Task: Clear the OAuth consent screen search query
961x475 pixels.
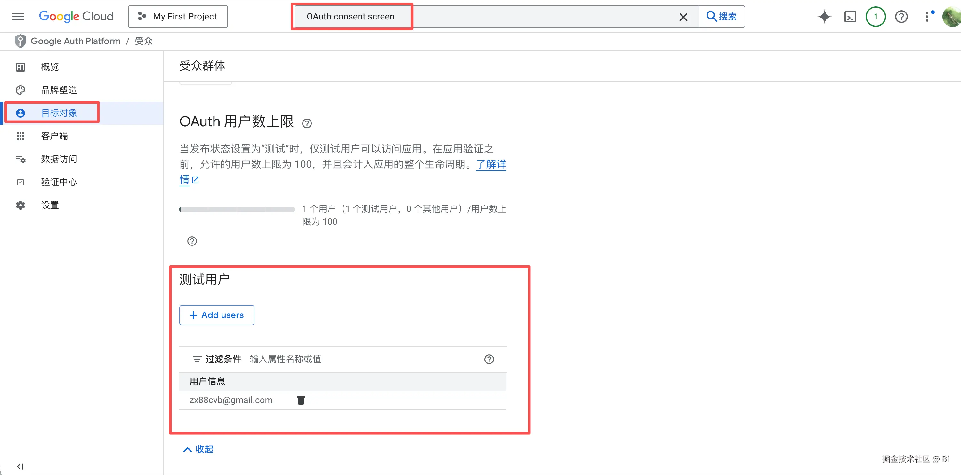Action: coord(683,17)
